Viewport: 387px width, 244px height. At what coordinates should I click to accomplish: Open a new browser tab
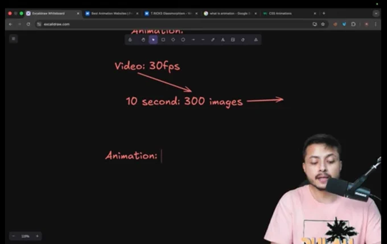[x=324, y=13]
